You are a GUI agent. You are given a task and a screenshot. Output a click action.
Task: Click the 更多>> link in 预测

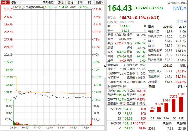point(182,87)
